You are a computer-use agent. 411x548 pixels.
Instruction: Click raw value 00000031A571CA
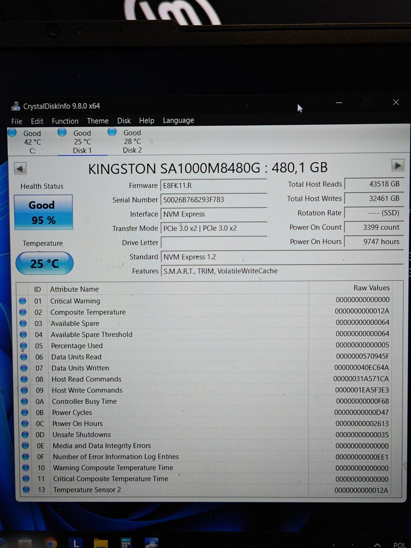361,378
